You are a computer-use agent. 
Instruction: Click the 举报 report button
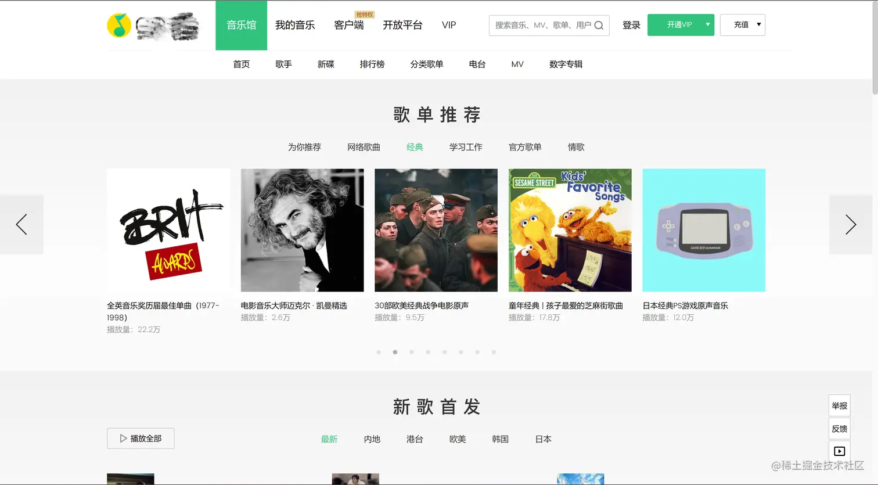click(x=839, y=406)
